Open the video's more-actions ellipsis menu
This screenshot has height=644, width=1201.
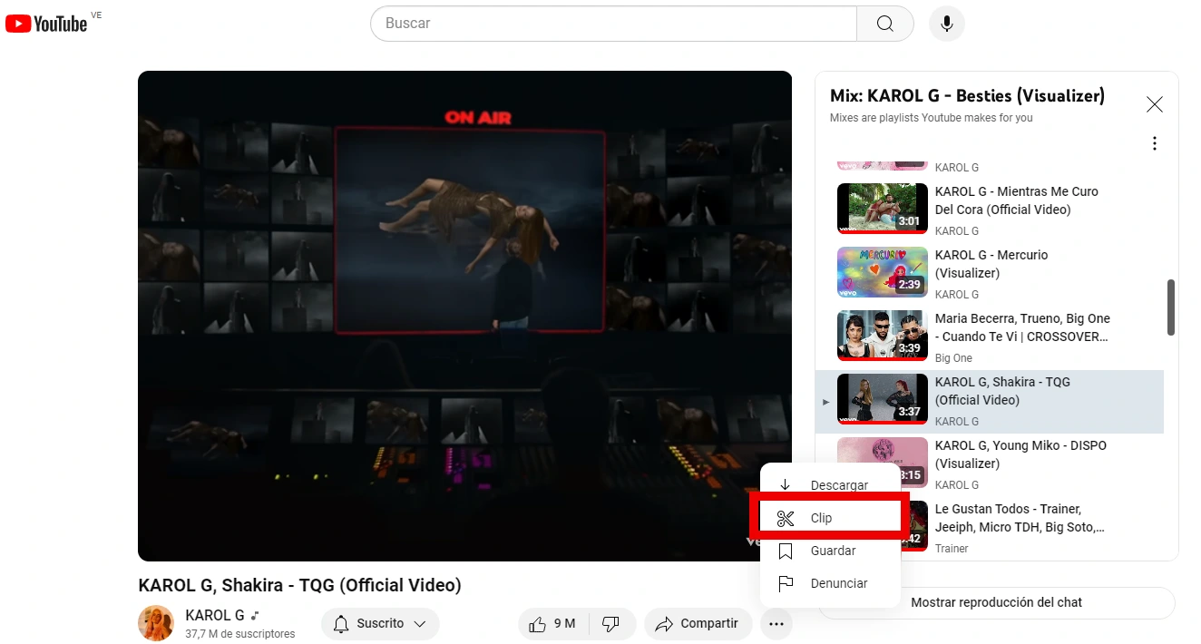(x=776, y=623)
